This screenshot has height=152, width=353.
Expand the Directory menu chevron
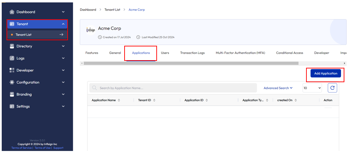63,46
